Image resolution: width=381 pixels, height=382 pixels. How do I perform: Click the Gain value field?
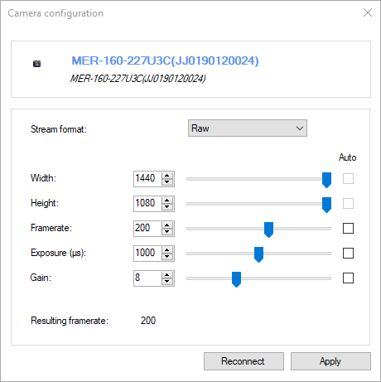pos(147,278)
